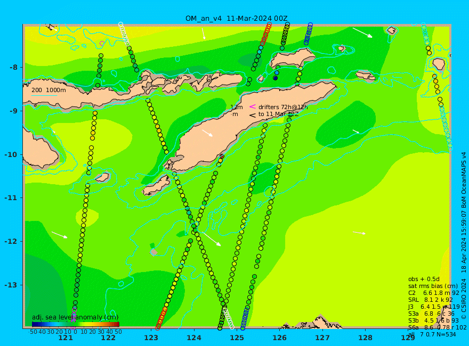This screenshot has width=469, height=346.
Task: Click the -11 latitude axis label
Action: [x=11, y=198]
